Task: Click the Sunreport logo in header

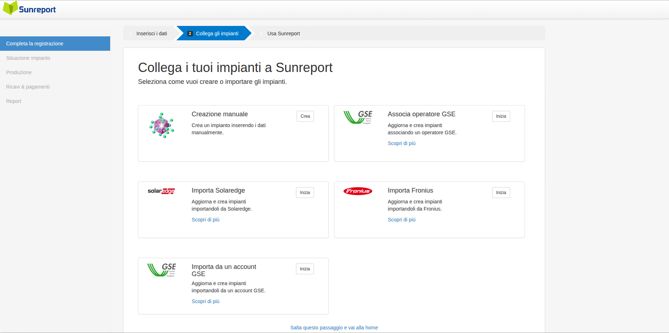Action: 30,9
